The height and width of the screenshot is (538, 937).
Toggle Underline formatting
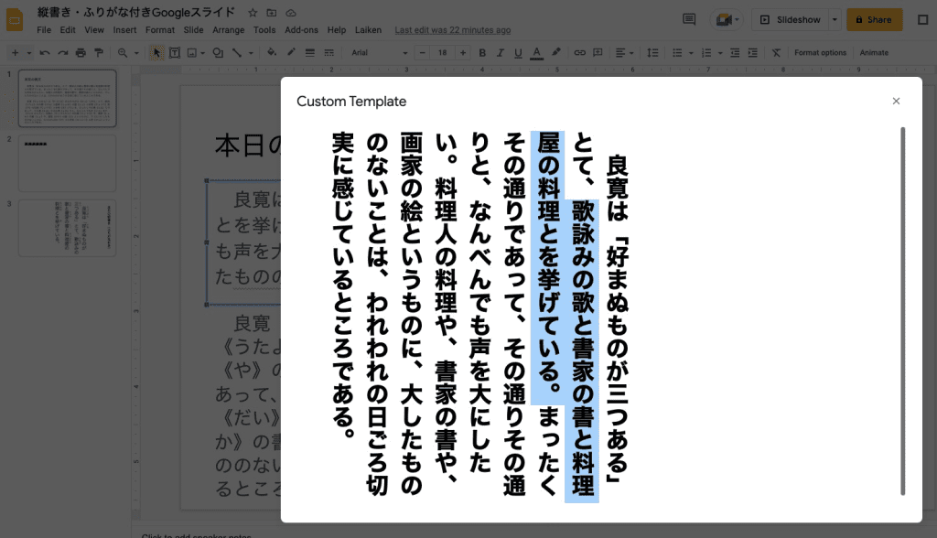coord(517,53)
